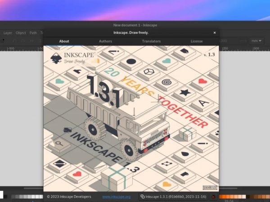
Task: Open the Layer menu in Inkscape window
Action: point(8,33)
